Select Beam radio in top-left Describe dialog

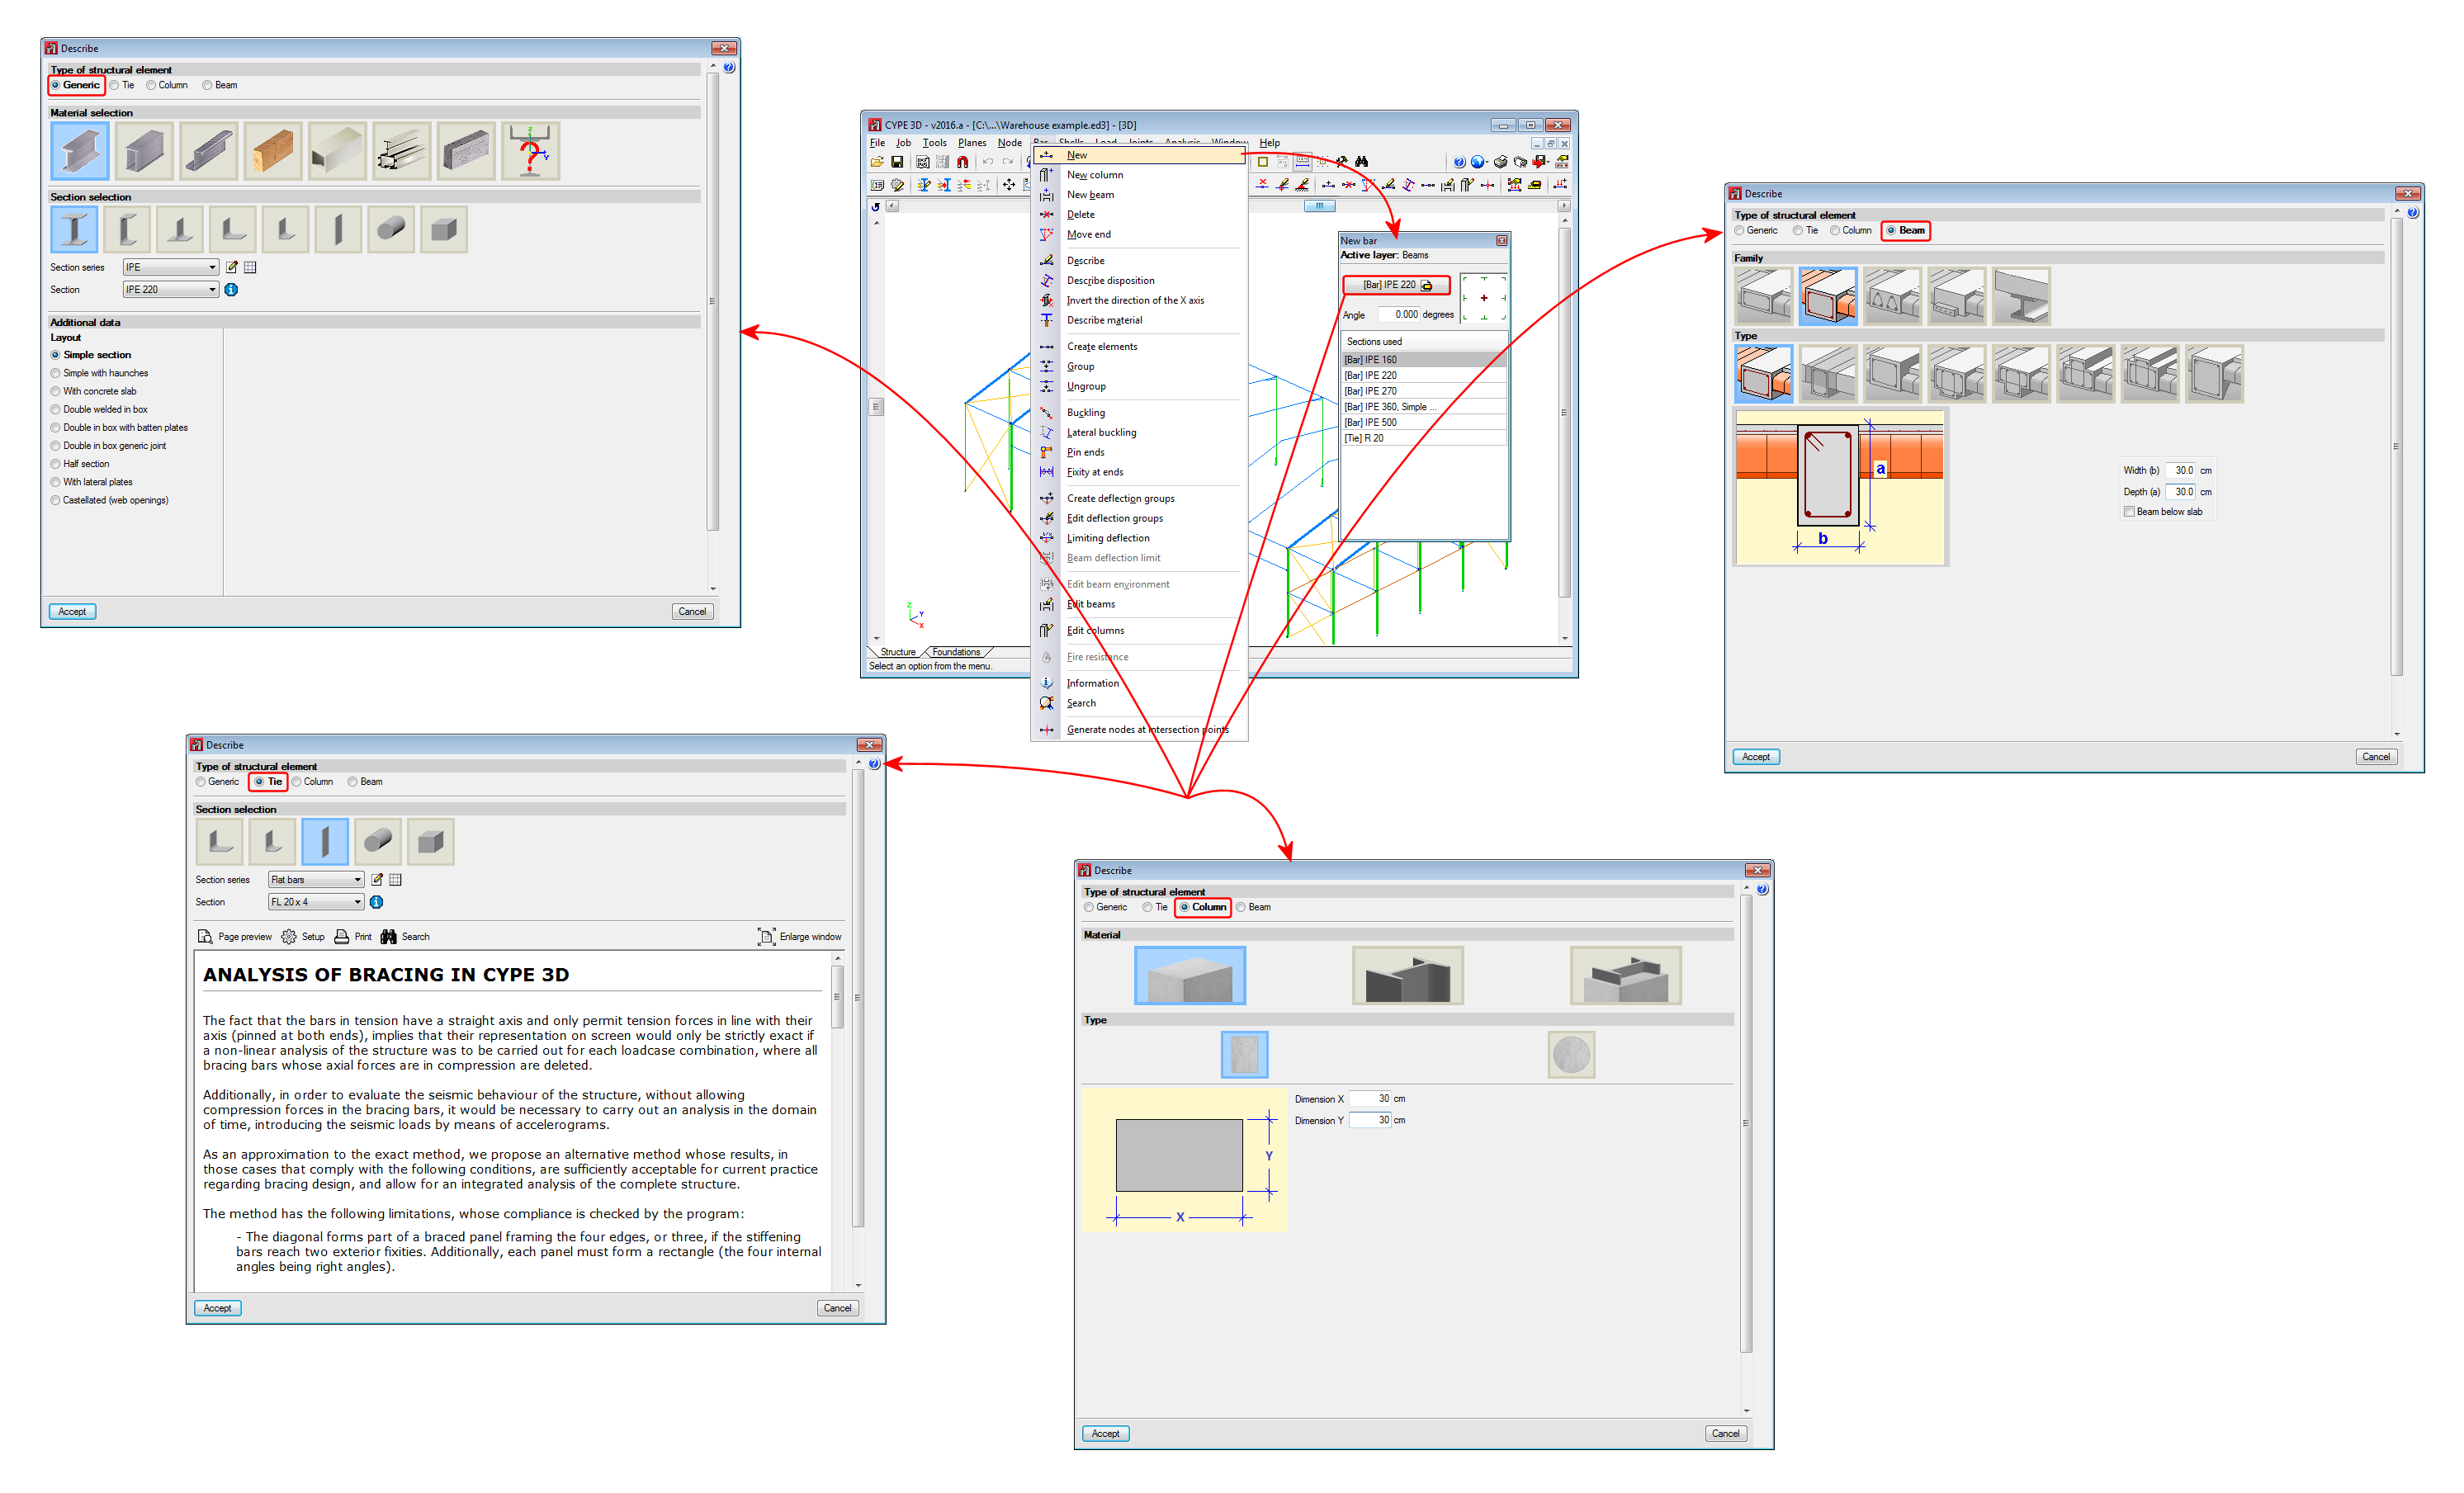[207, 86]
